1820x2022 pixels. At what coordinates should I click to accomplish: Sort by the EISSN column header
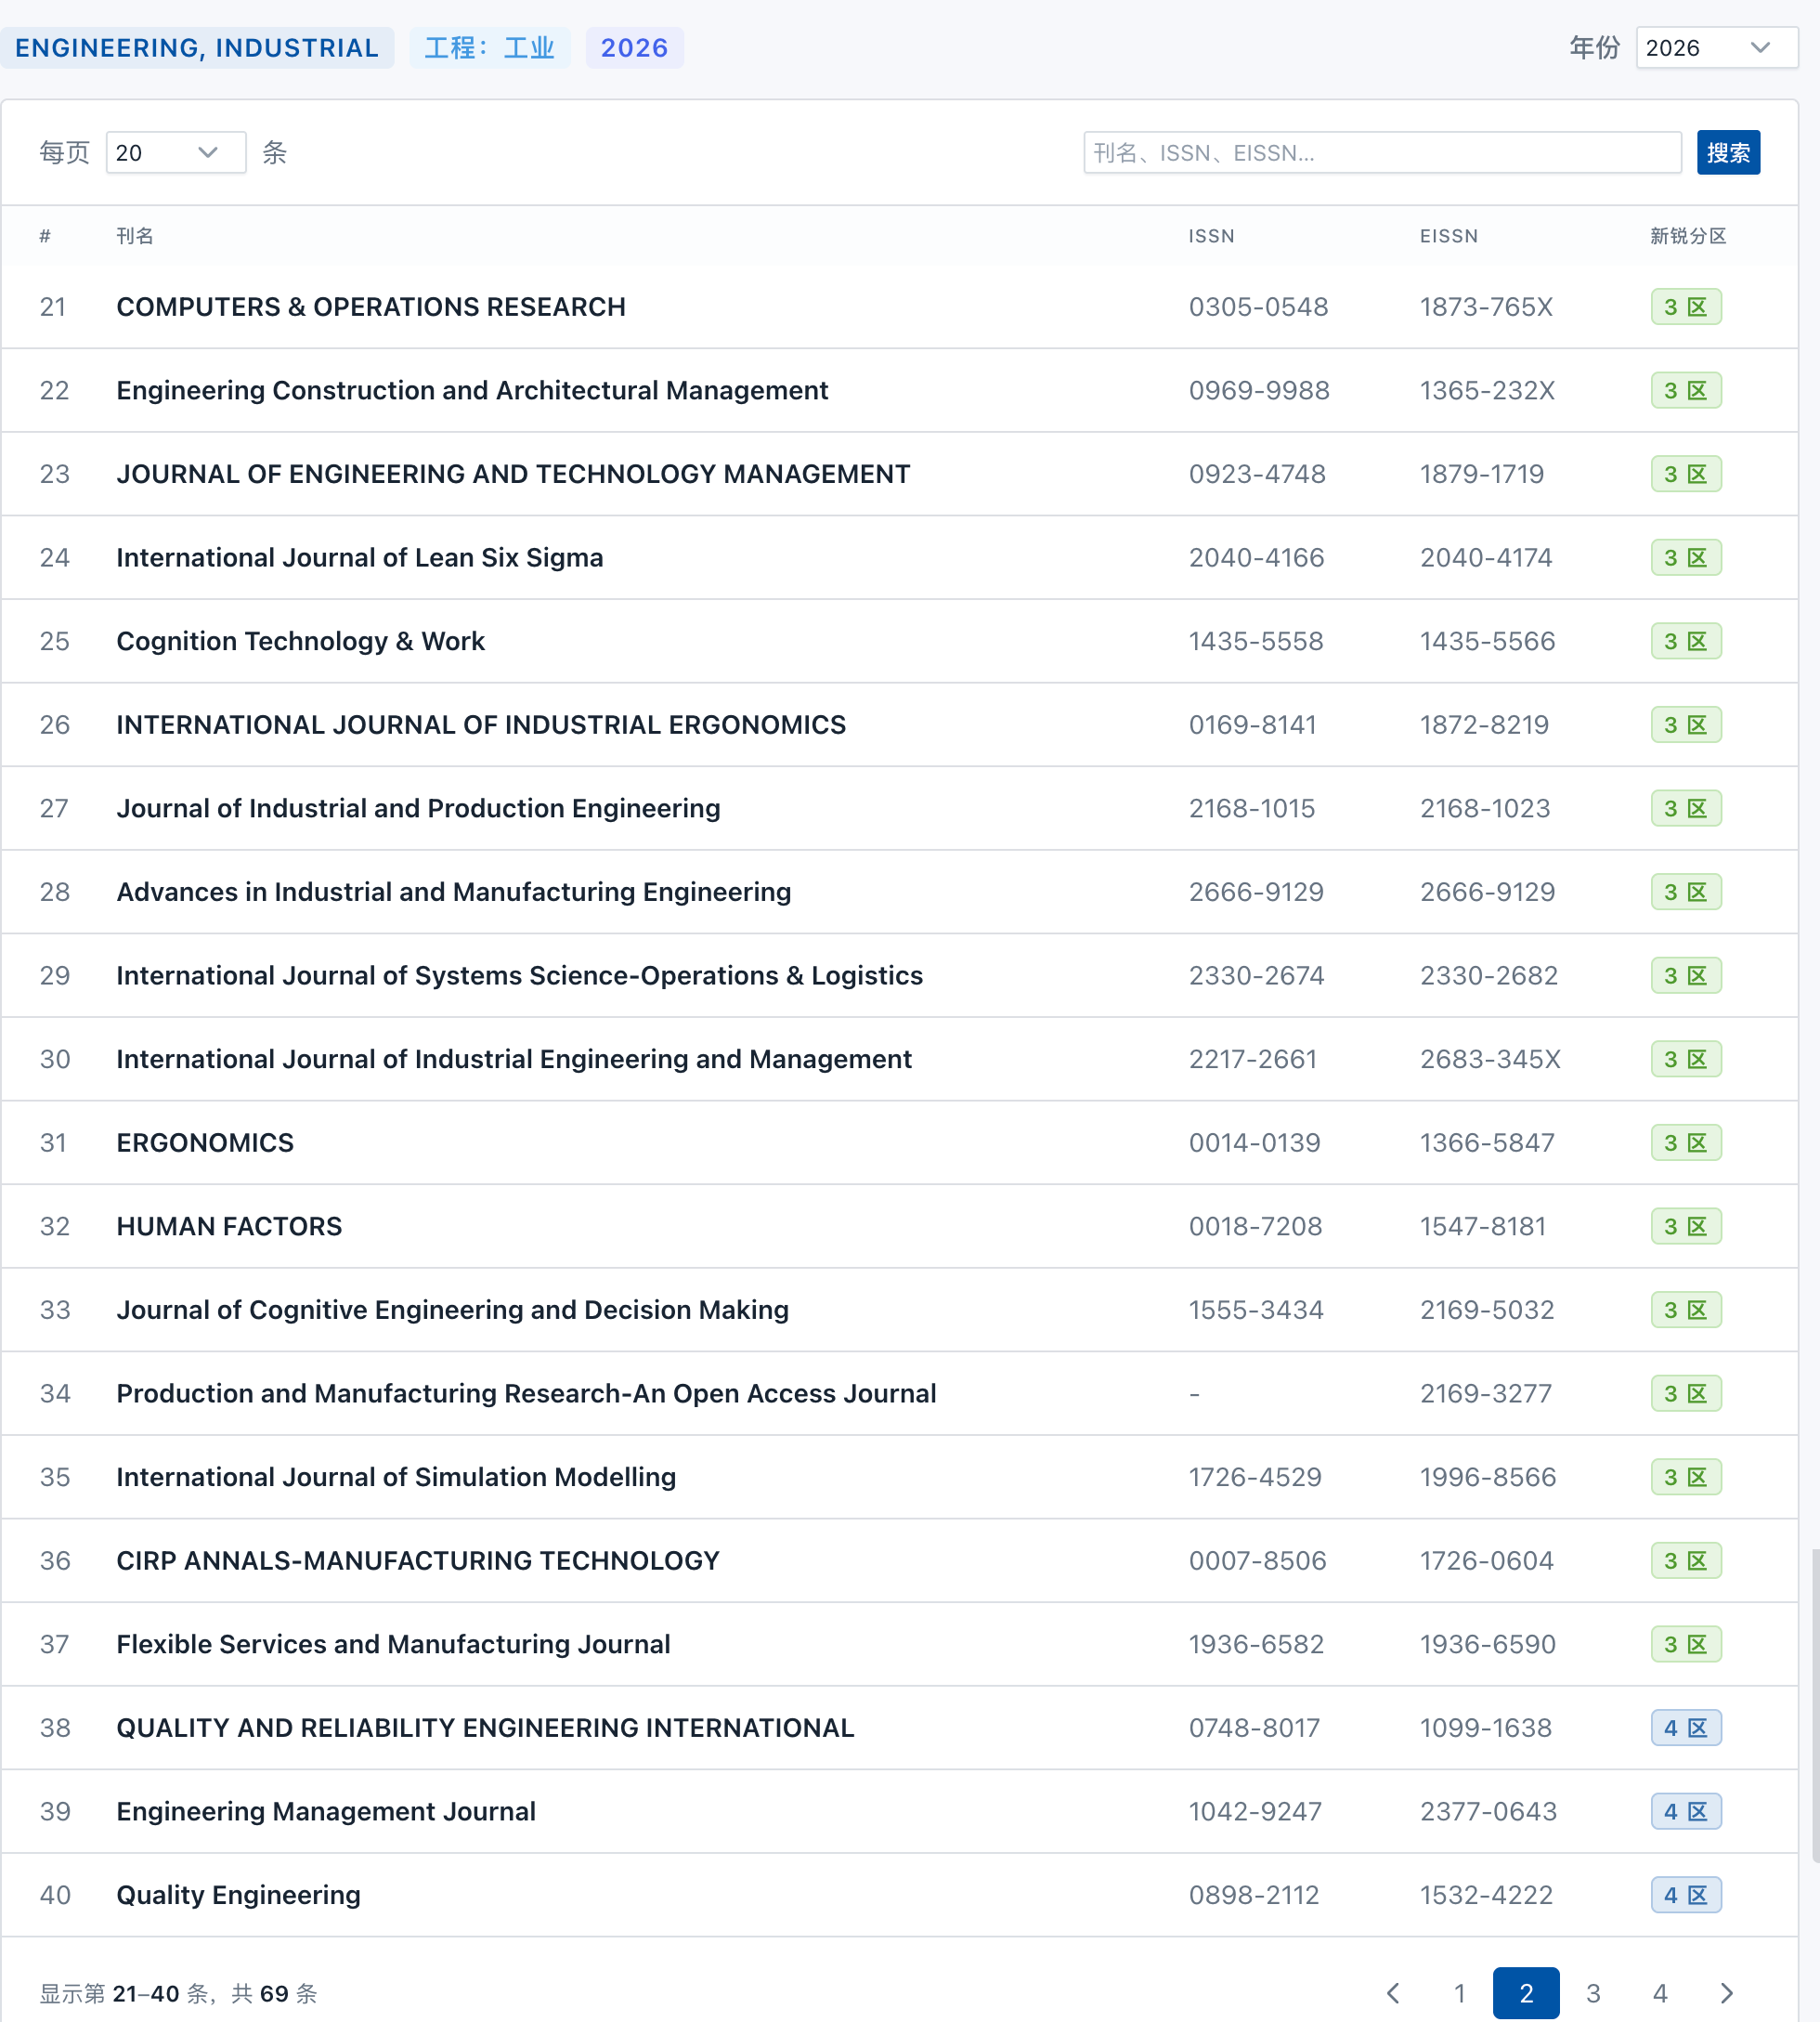1449,236
